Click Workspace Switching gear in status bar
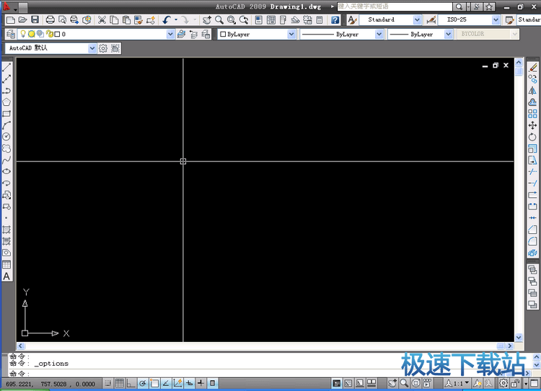 503,383
